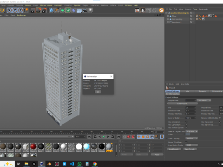This screenshot has height=167, width=223.
Task: Click the download arrow toolbar icon
Action: [143, 10]
